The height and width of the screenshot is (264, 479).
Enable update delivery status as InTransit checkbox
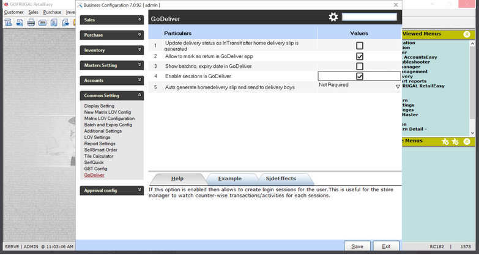[x=360, y=46]
